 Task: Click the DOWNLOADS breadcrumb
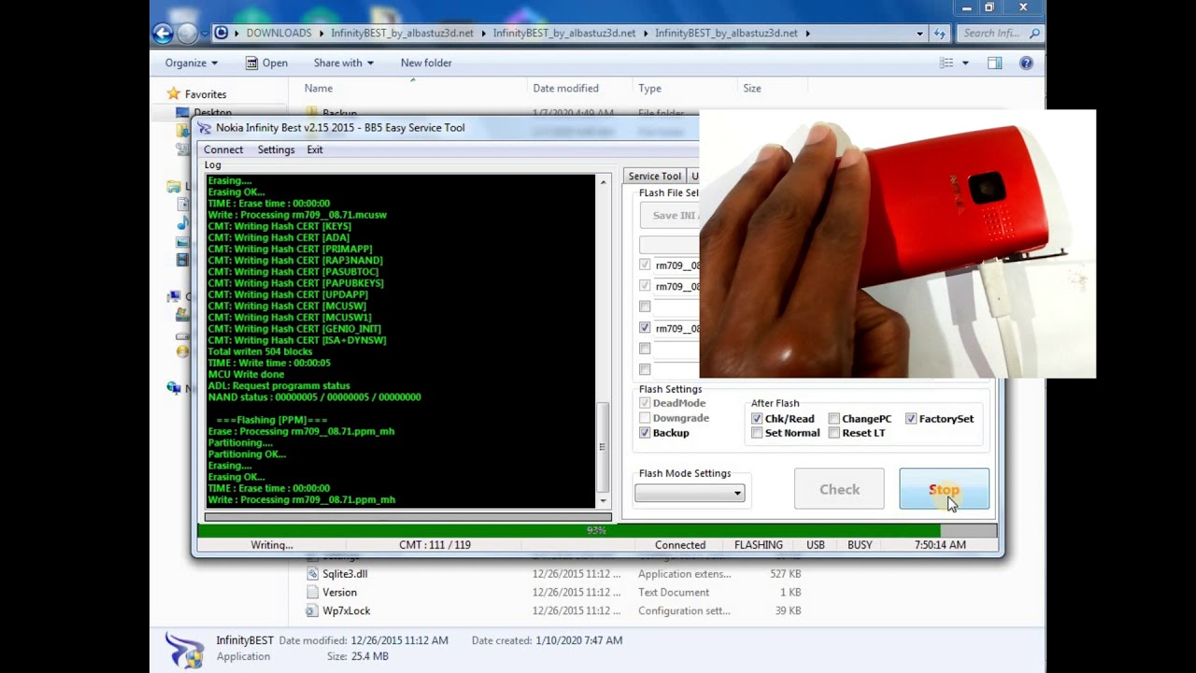[278, 33]
